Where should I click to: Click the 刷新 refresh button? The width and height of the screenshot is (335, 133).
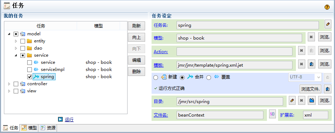[x=137, y=26]
